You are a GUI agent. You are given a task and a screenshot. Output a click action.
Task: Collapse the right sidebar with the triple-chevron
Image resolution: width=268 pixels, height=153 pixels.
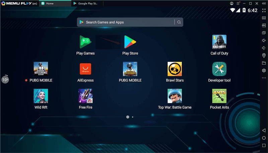[264, 3]
